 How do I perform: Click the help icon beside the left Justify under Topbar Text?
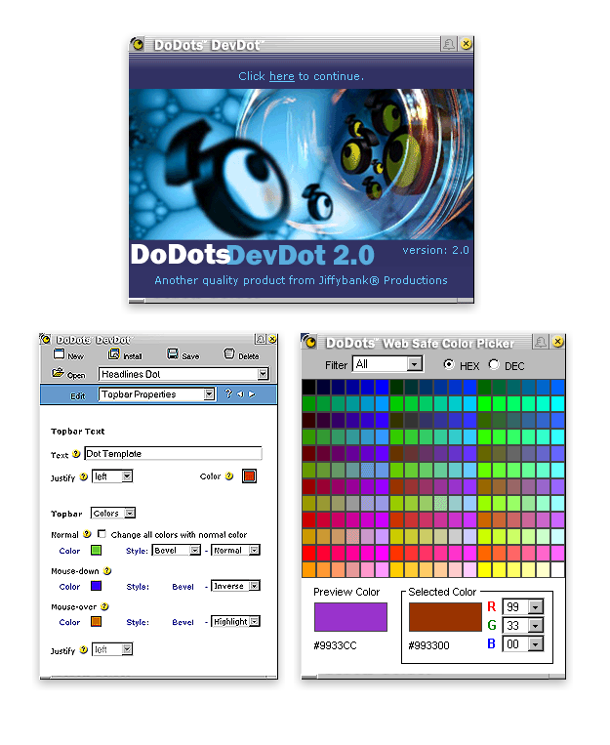(x=84, y=476)
